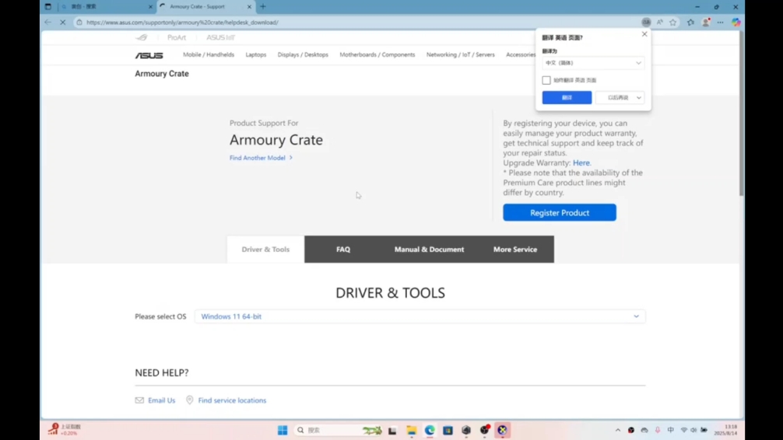The width and height of the screenshot is (783, 440).
Task: Open Task View on the taskbar
Action: tap(392, 430)
